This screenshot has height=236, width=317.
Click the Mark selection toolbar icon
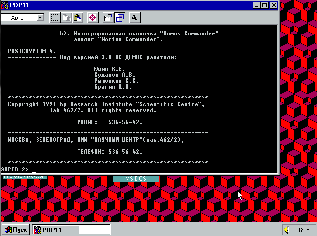point(55,18)
